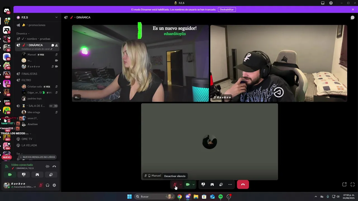Image resolution: width=358 pixels, height=201 pixels.
Task: Open Spotify from the taskbar
Action: (220, 197)
